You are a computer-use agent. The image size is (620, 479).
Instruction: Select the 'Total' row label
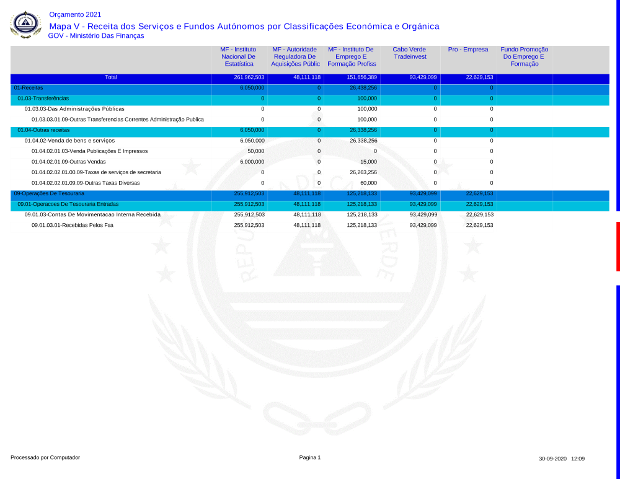tap(111, 77)
